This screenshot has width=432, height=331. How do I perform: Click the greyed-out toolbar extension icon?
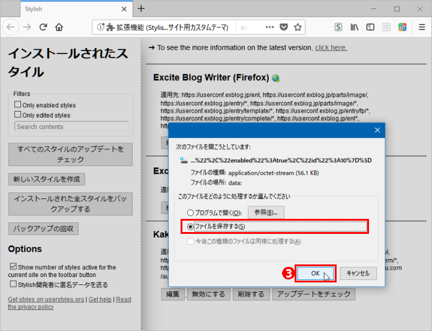click(x=386, y=27)
